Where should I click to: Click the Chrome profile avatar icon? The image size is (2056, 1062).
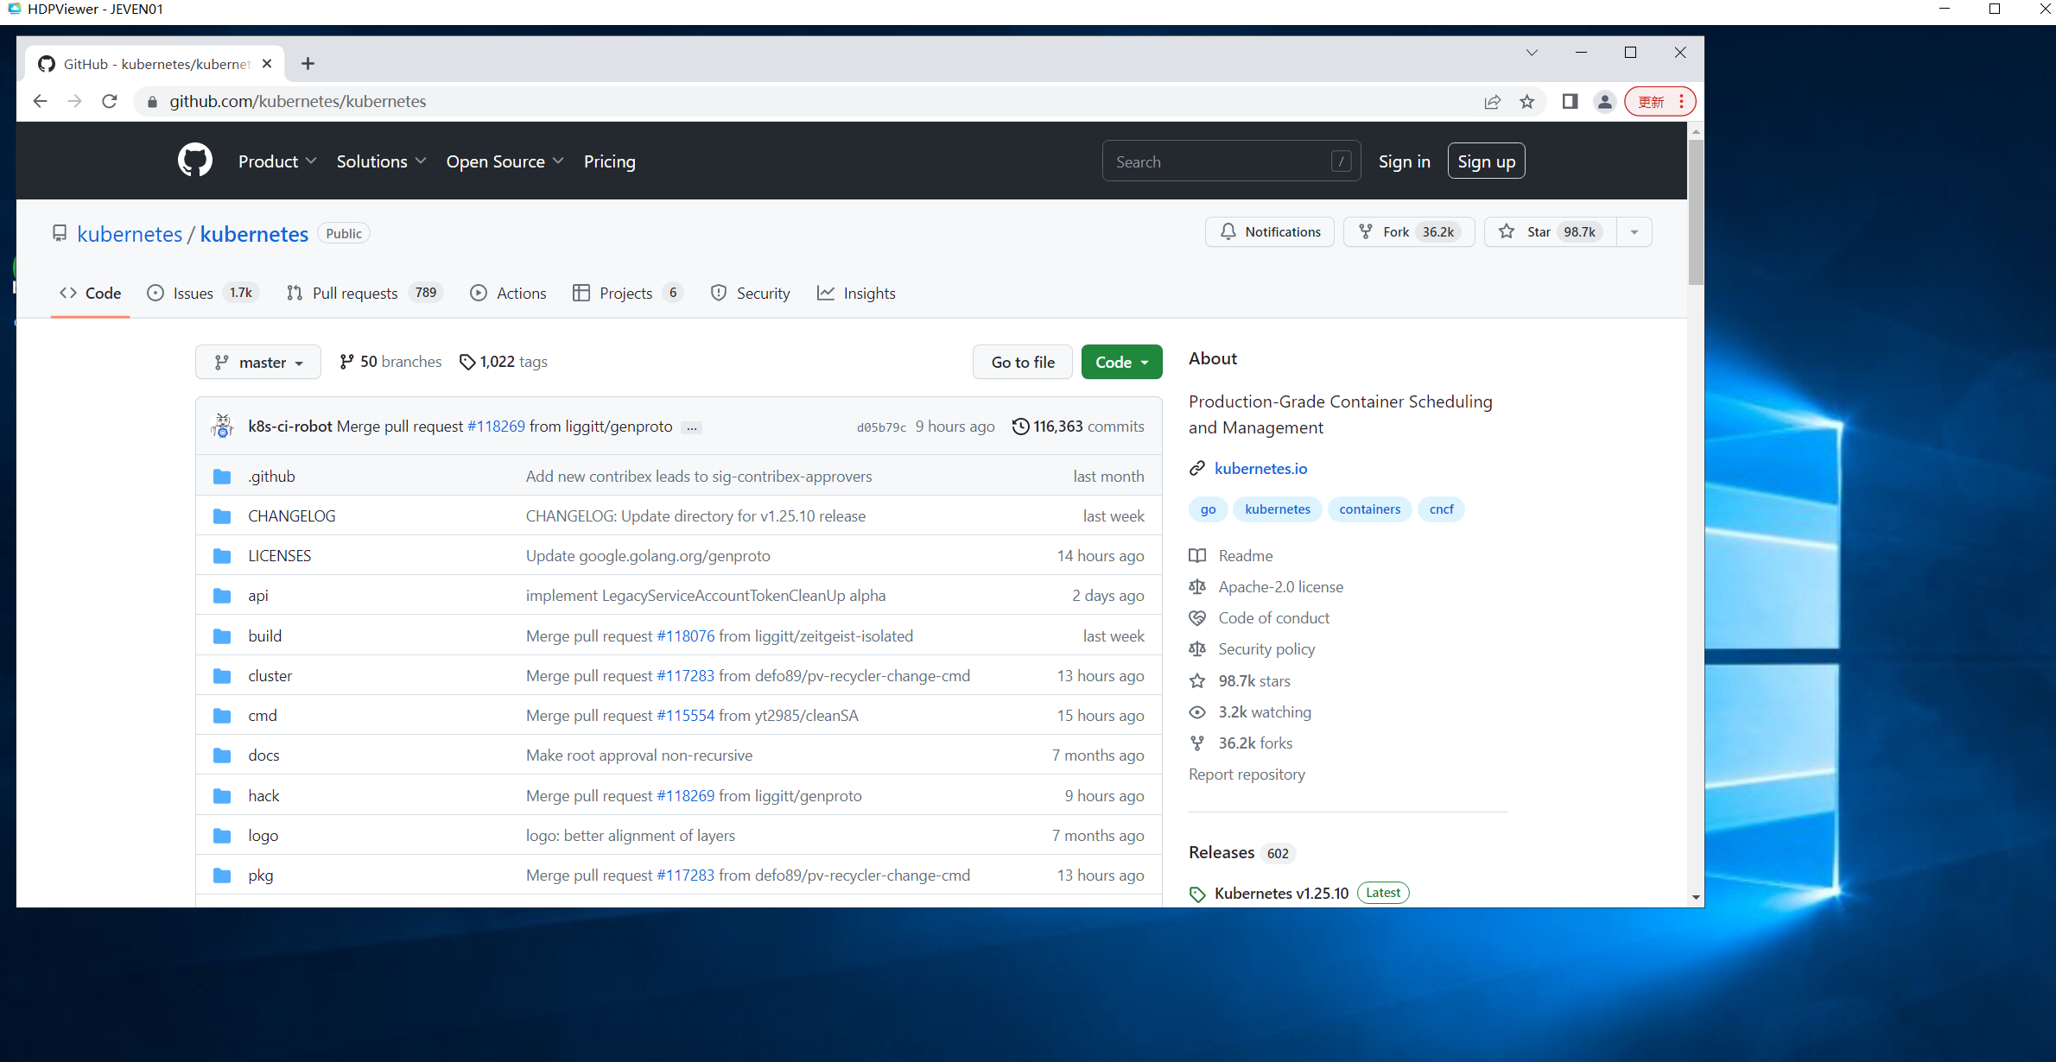coord(1604,102)
